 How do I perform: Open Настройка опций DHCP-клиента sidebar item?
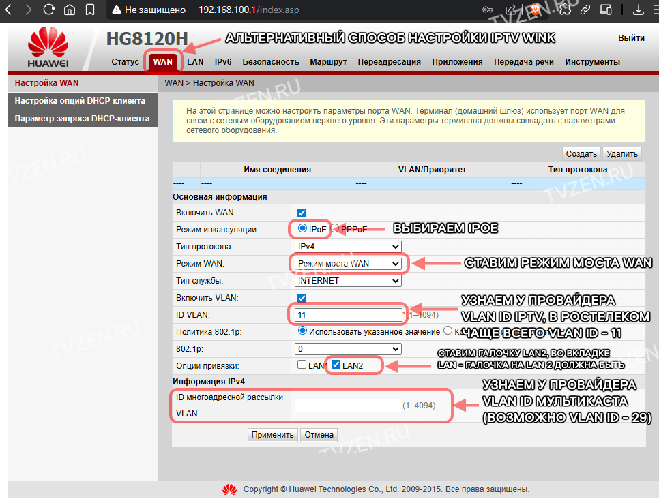click(83, 101)
